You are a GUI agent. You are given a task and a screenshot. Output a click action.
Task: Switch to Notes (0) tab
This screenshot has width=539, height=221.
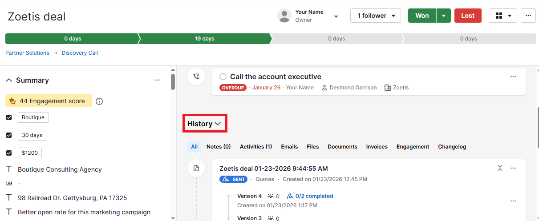tap(219, 147)
